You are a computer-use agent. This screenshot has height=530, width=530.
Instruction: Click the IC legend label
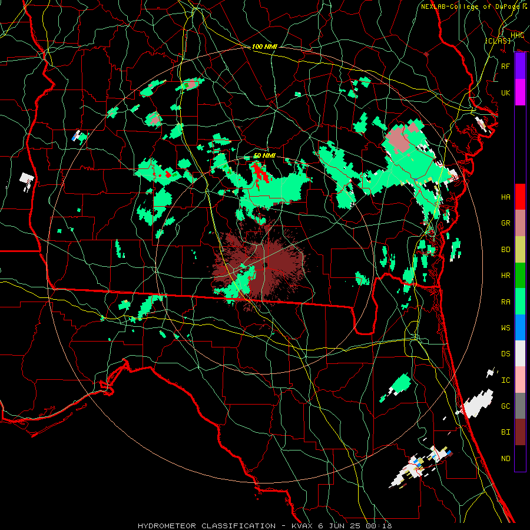(505, 380)
